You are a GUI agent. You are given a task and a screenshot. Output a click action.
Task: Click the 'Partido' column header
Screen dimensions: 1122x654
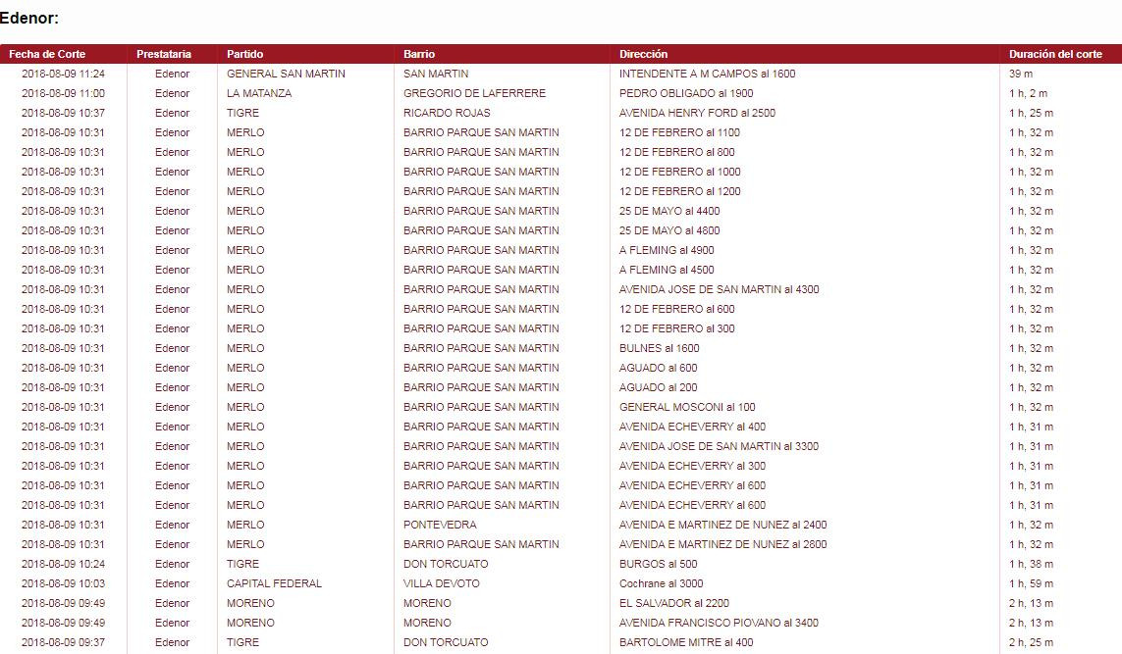click(244, 54)
